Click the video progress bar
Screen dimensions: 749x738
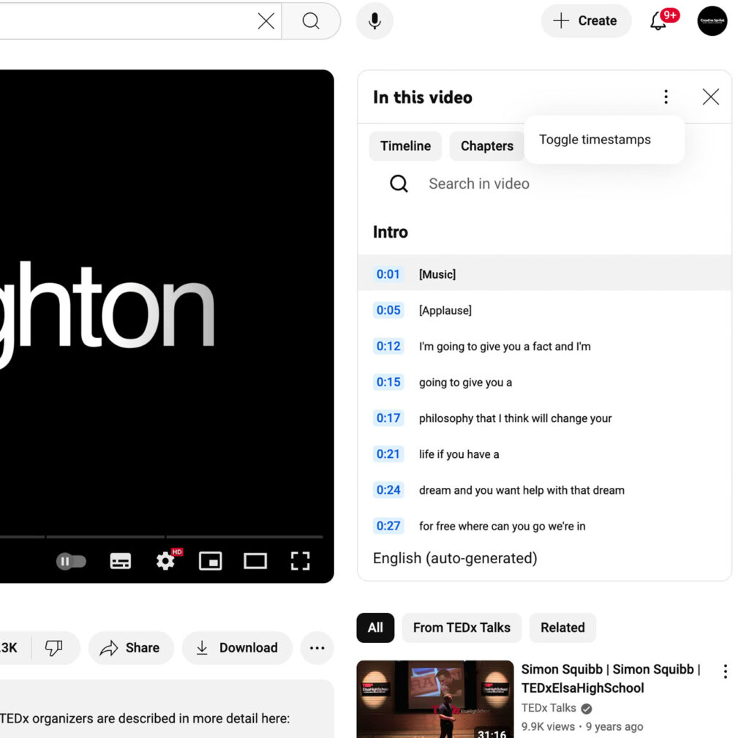[162, 537]
